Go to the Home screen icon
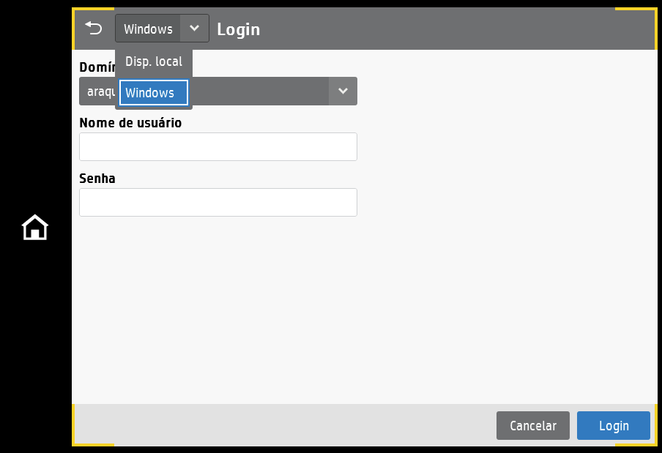Image resolution: width=662 pixels, height=453 pixels. coord(35,228)
